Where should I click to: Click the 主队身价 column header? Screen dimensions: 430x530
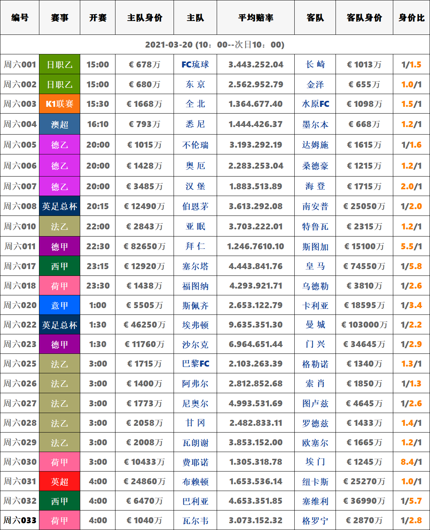[x=144, y=18]
